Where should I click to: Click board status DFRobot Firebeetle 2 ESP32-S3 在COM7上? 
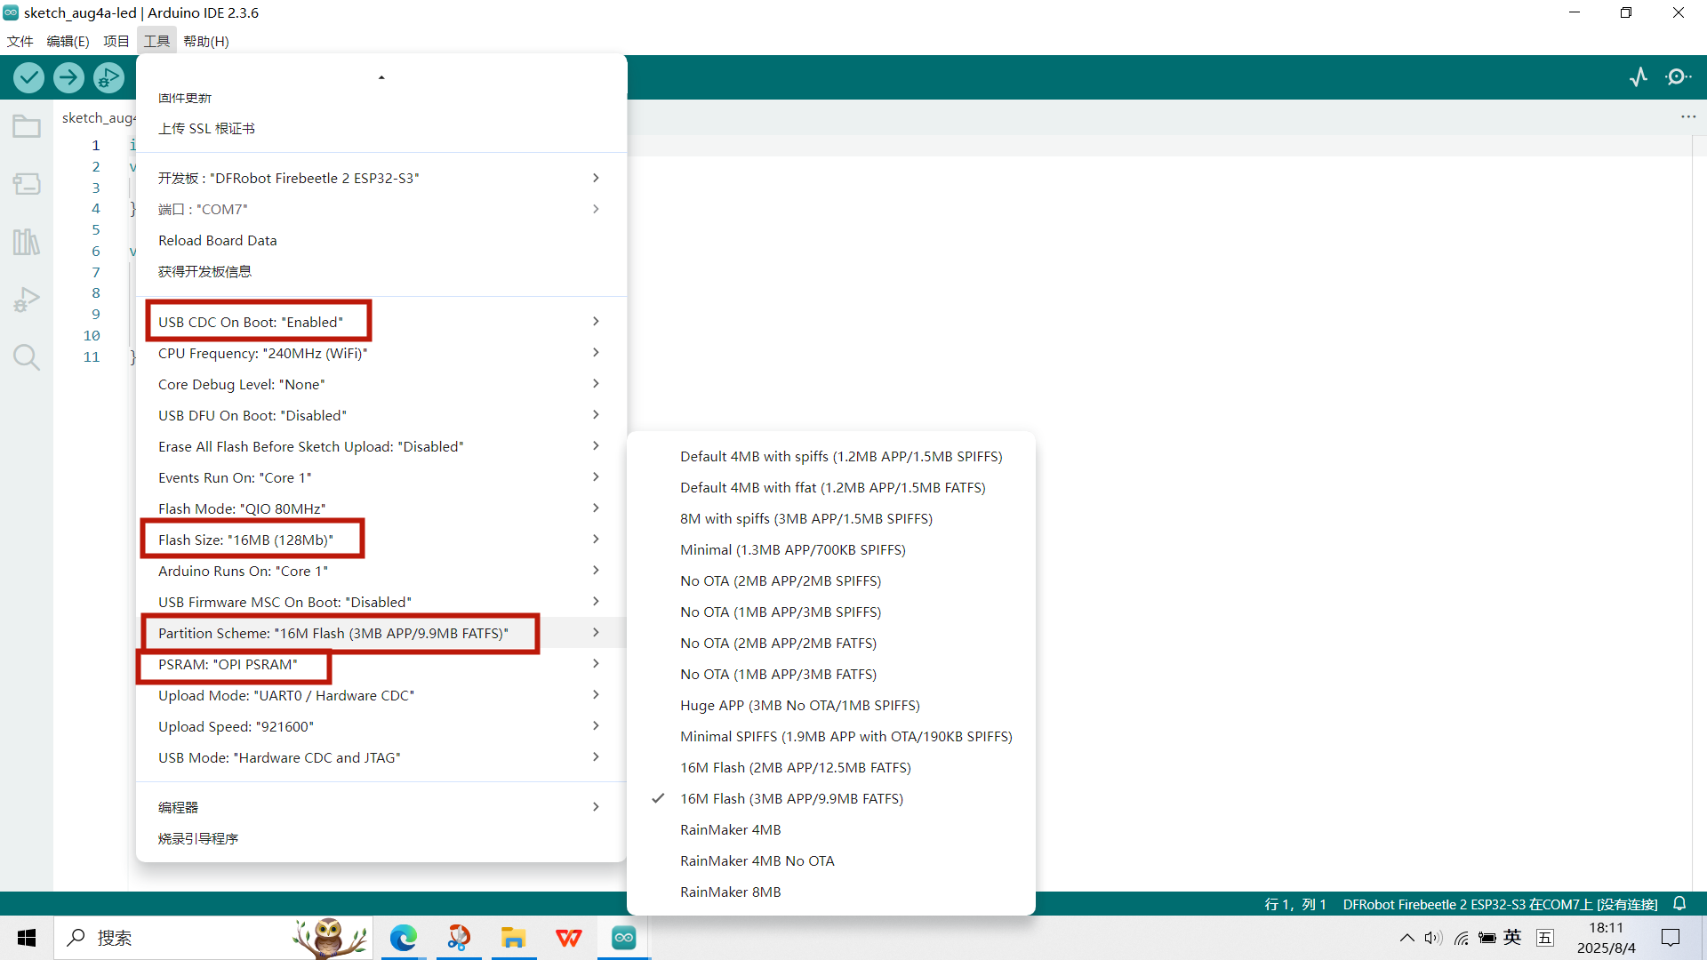click(1500, 904)
